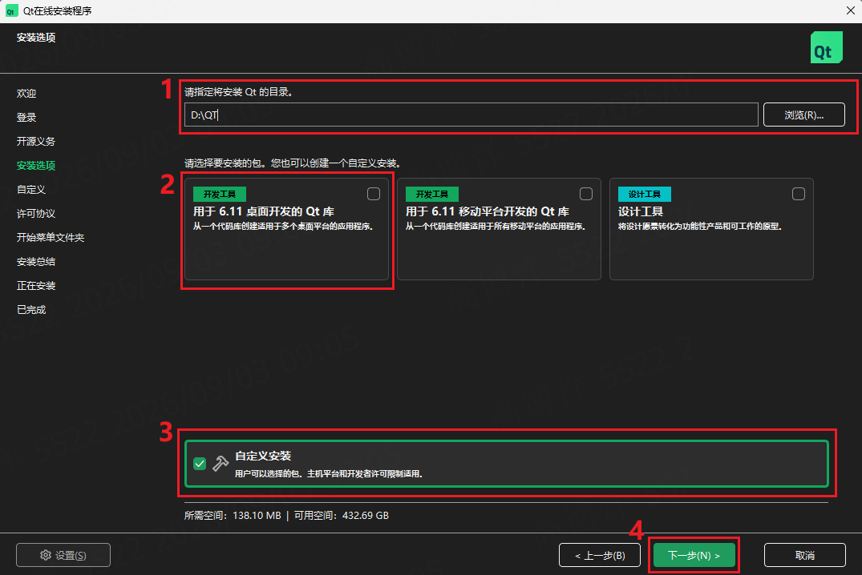Select the 欢迎 step in sidebar
Screen dimensions: 862x575
(26, 94)
